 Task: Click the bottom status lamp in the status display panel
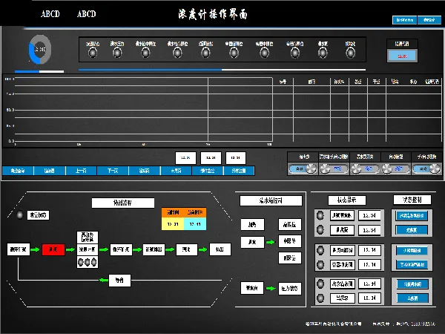pyautogui.click(x=320, y=298)
